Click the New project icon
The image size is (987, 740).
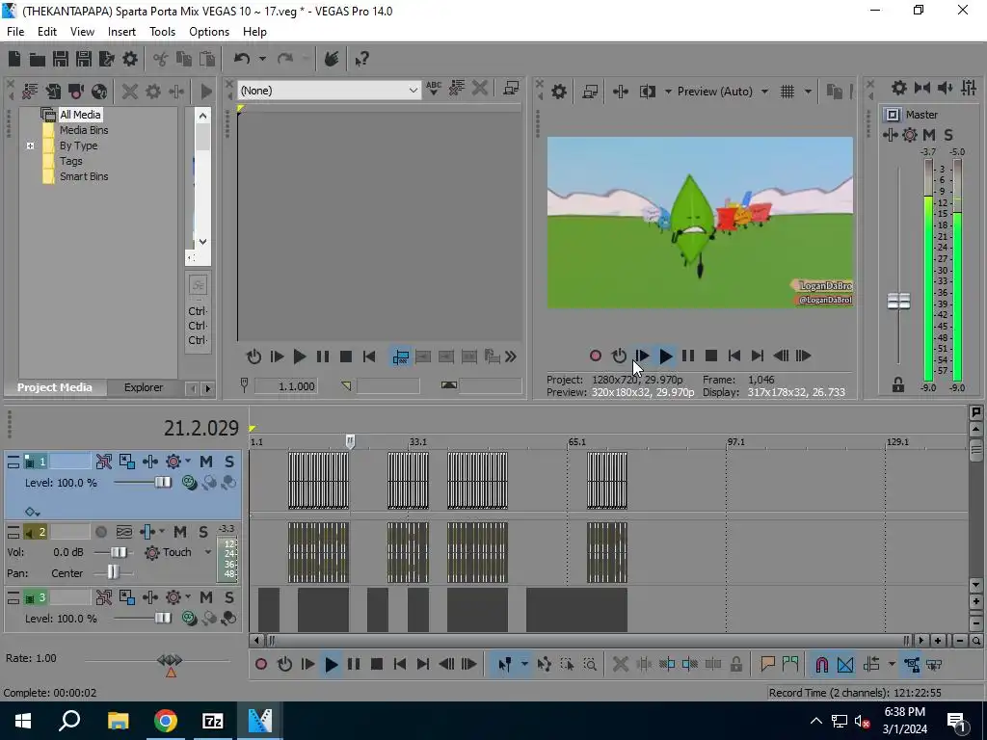(x=14, y=59)
